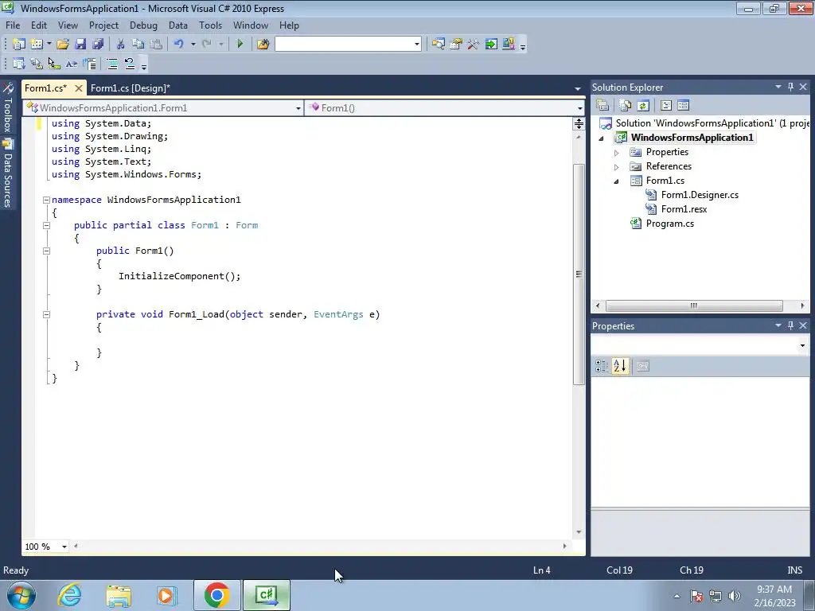The width and height of the screenshot is (815, 611).
Task: Collapse the Form1 class code block
Action: tap(46, 225)
